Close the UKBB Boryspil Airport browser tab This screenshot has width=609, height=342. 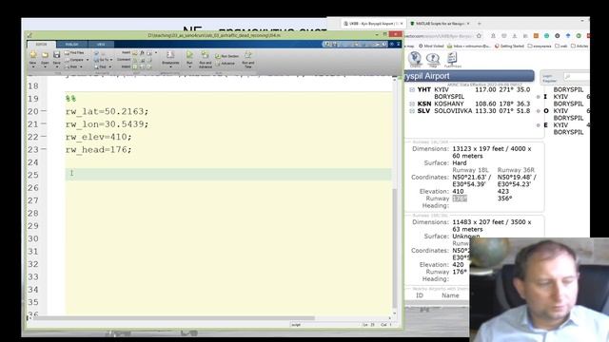pos(402,24)
